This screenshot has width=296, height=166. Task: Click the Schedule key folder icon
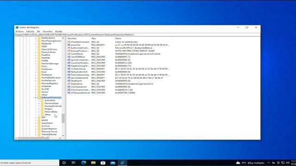[x=39, y=86]
